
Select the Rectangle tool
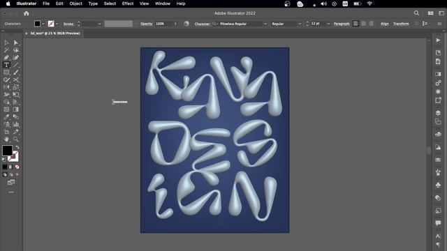(x=6, y=73)
